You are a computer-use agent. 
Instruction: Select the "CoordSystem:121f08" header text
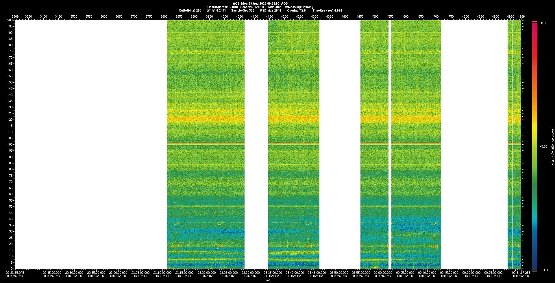coord(223,7)
